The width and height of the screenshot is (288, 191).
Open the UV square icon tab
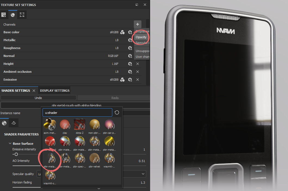[22, 15]
